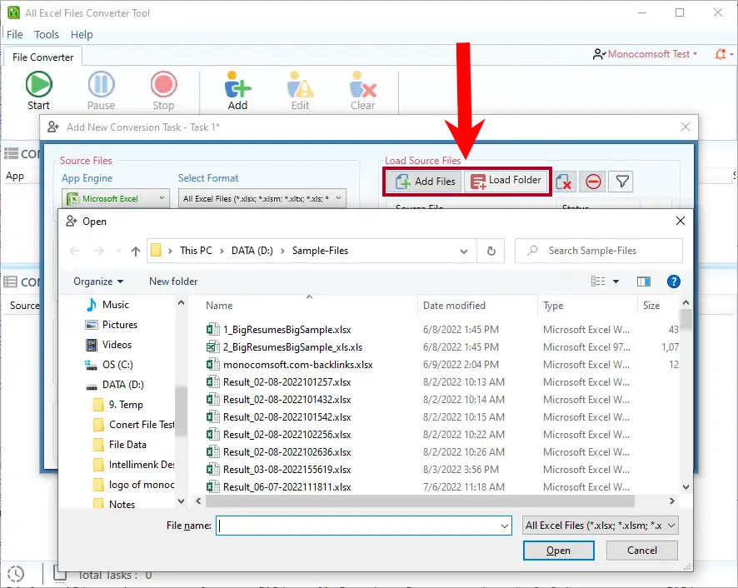Click the Open button
This screenshot has height=588, width=738.
coord(558,551)
